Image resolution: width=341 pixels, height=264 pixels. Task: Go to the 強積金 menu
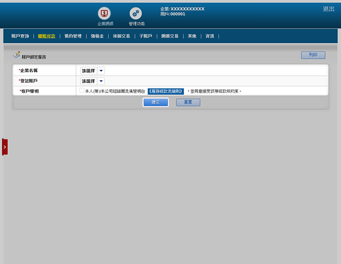click(x=97, y=36)
